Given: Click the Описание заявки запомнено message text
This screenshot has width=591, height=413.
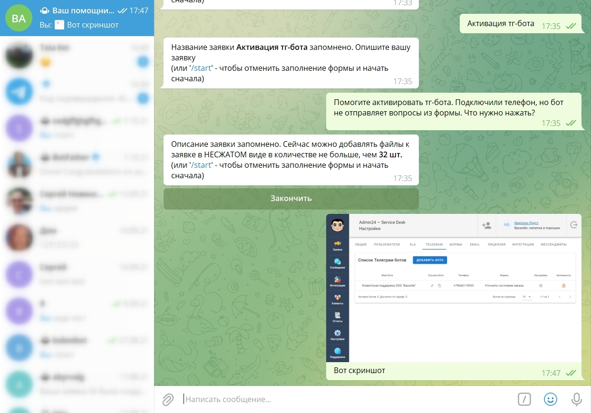Looking at the screenshot, I should click(x=290, y=160).
